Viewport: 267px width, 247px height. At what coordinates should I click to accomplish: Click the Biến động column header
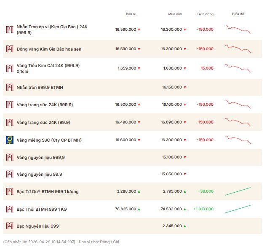(206, 14)
